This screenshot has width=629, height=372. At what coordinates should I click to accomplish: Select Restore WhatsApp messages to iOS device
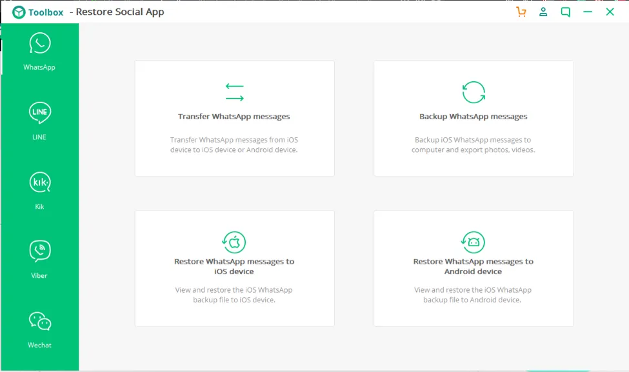tap(234, 266)
